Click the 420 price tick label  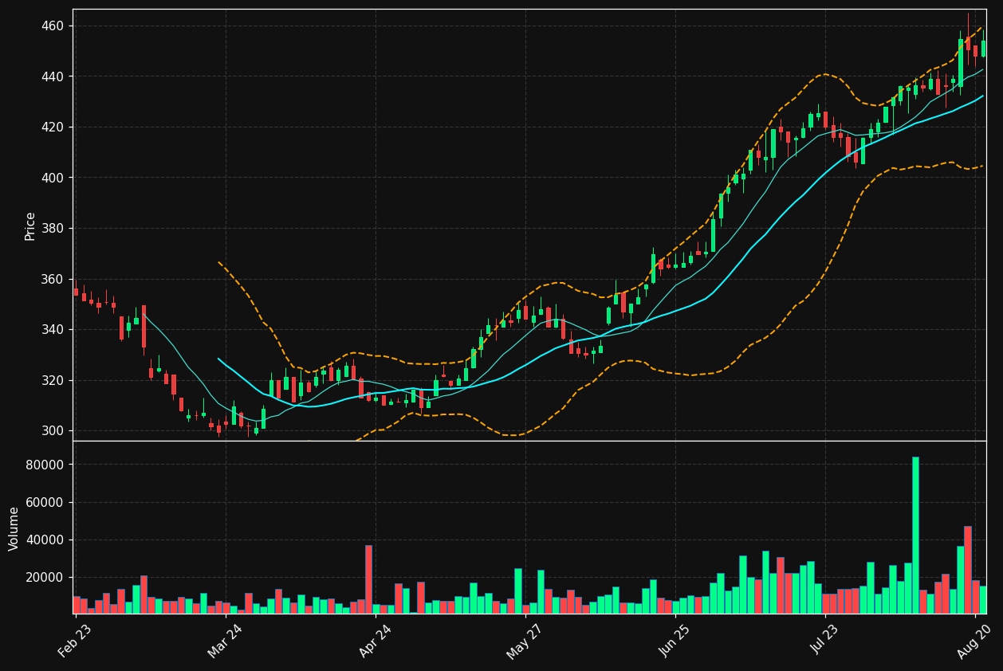click(54, 128)
